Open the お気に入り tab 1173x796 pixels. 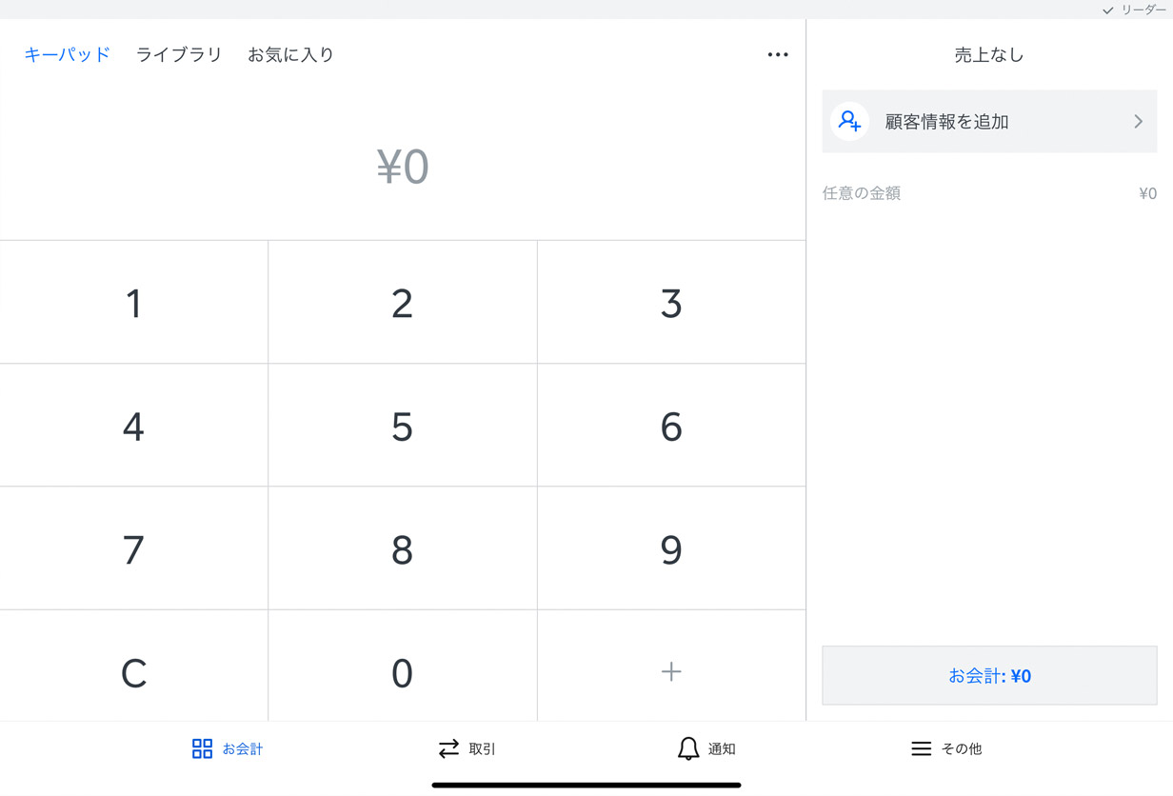point(290,54)
